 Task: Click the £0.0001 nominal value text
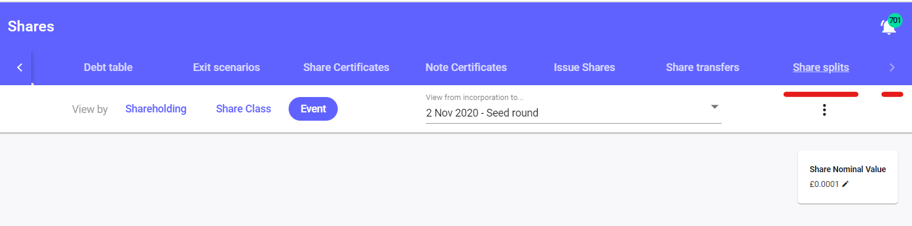824,184
